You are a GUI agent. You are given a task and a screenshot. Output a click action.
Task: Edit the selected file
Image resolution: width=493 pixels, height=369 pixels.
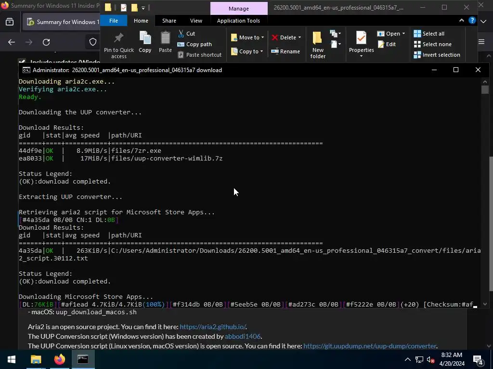[x=387, y=44]
